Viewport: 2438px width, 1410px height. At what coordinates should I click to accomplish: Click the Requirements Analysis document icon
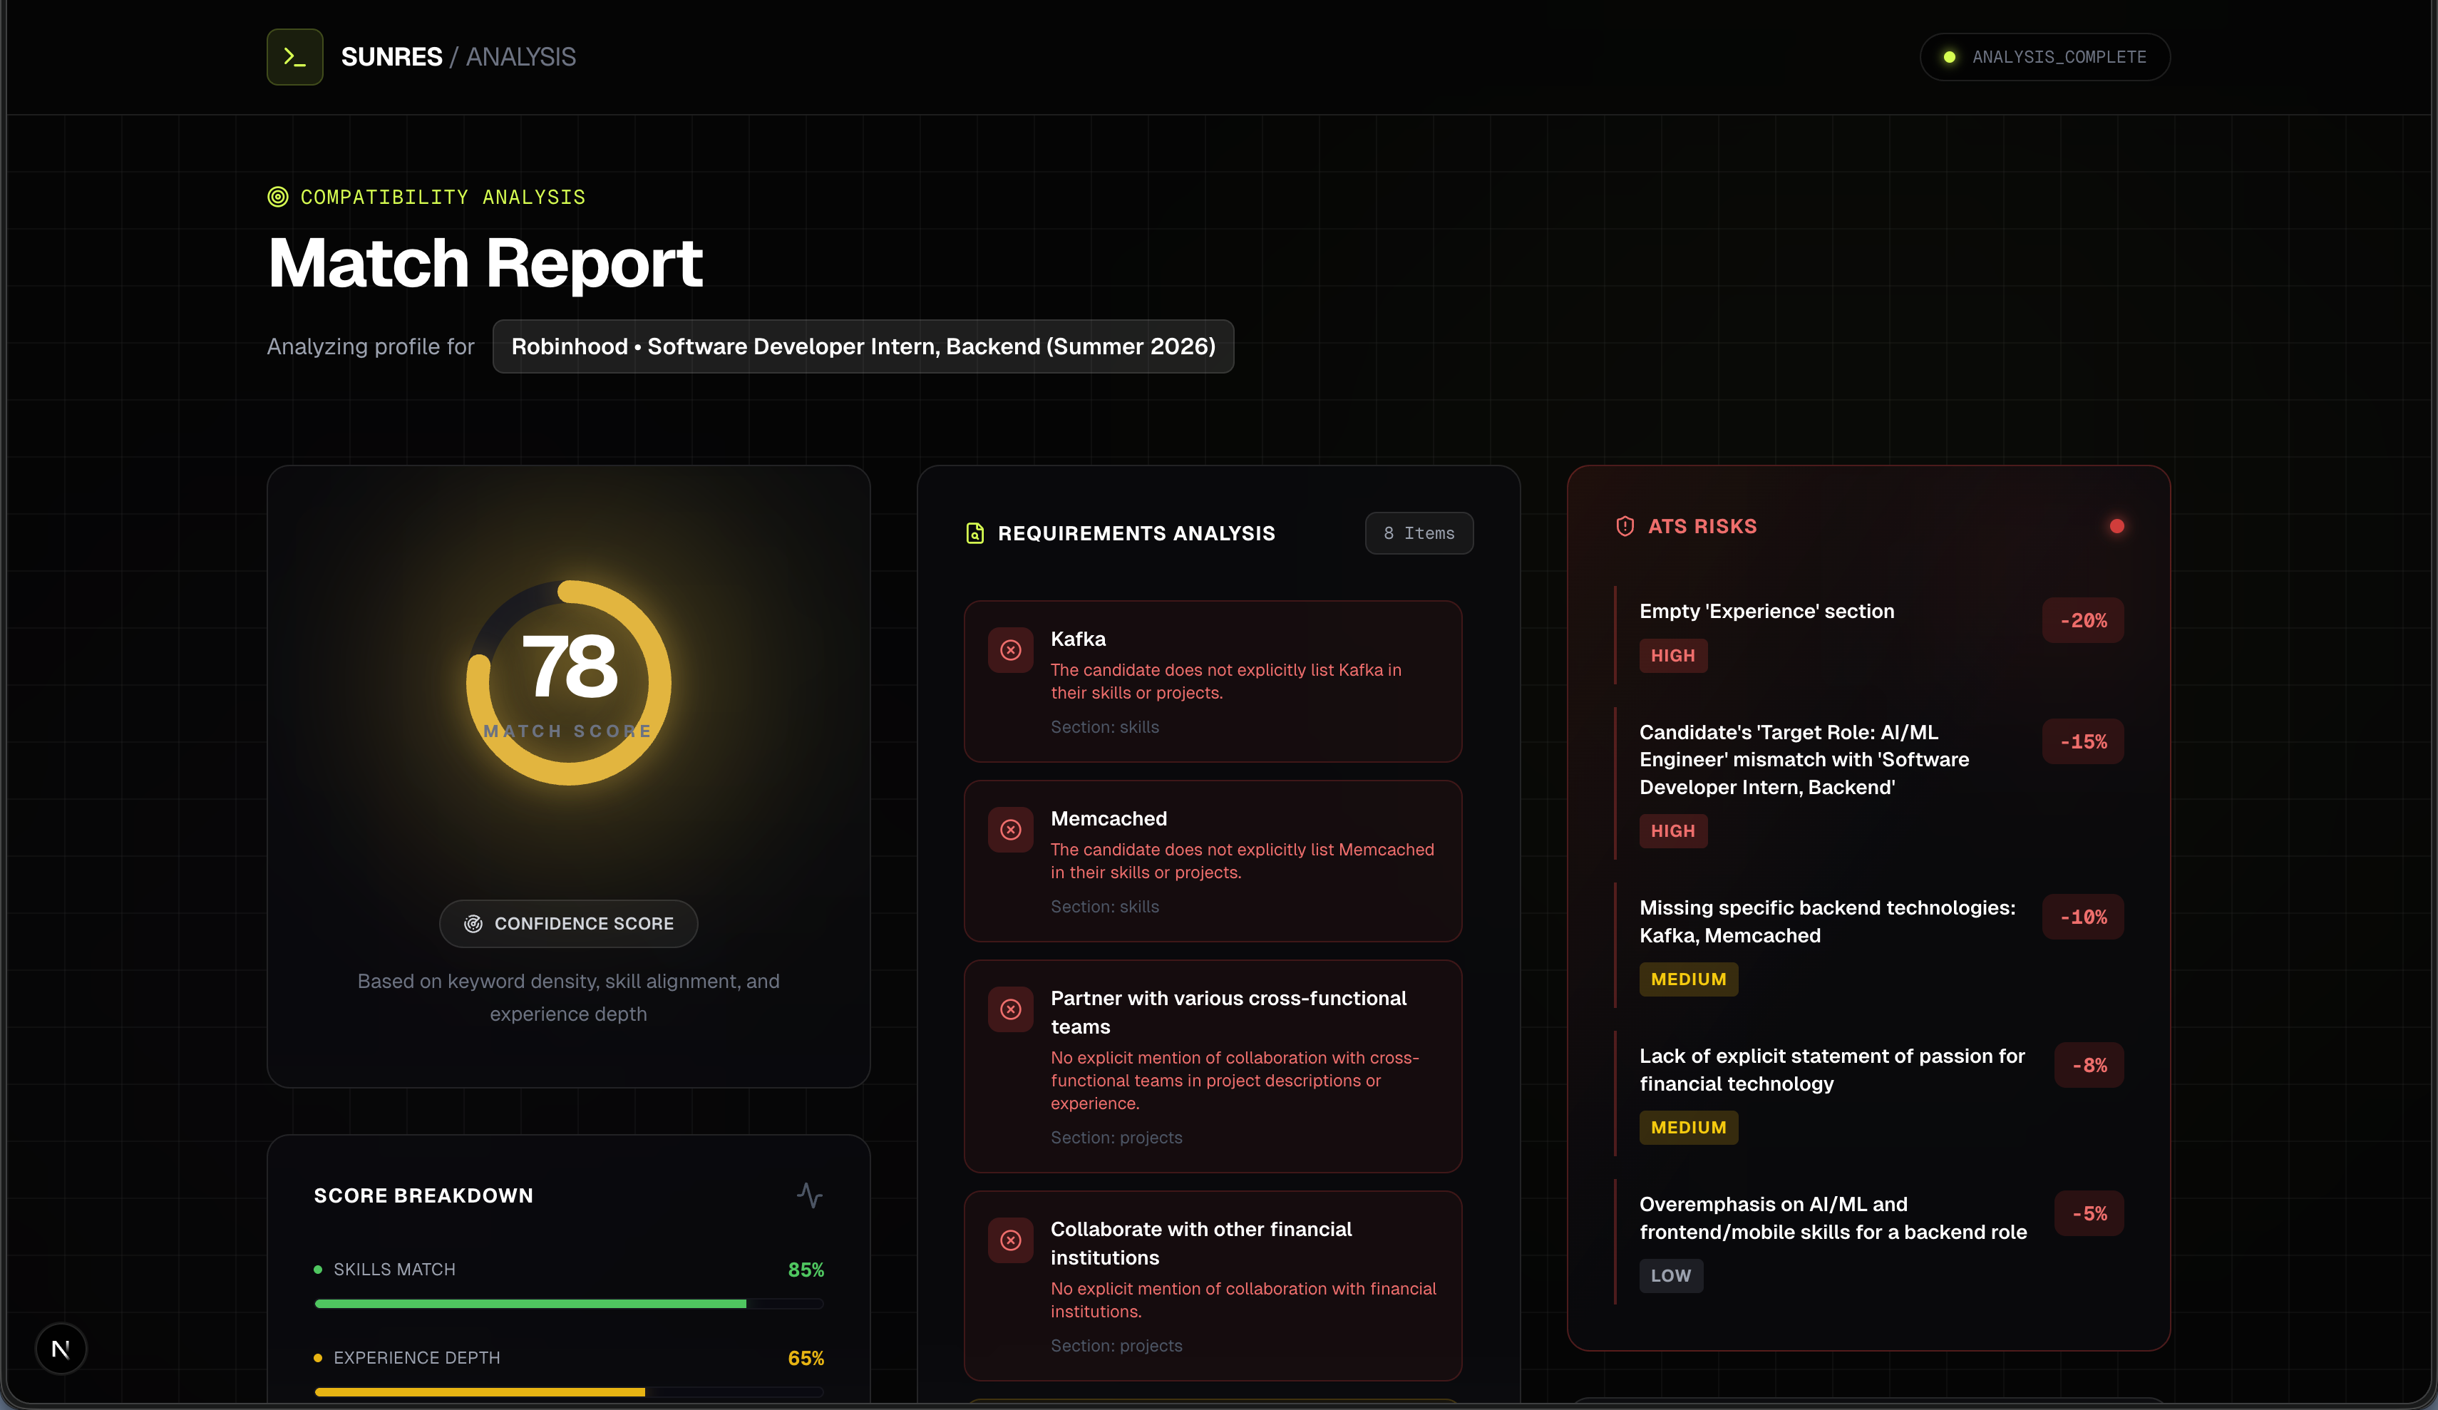975,533
